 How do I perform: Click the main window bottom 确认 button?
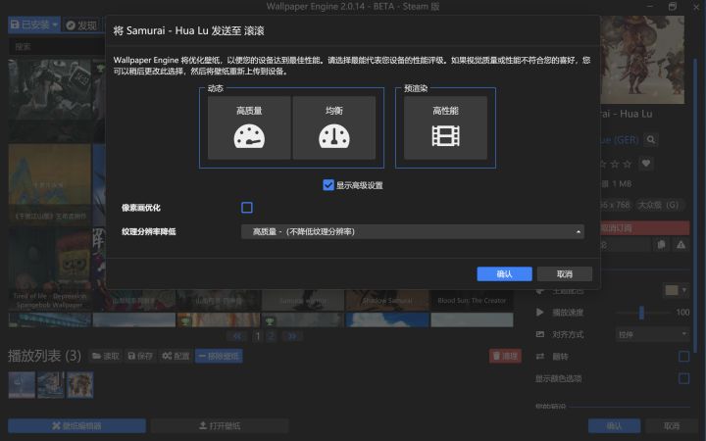(x=614, y=425)
